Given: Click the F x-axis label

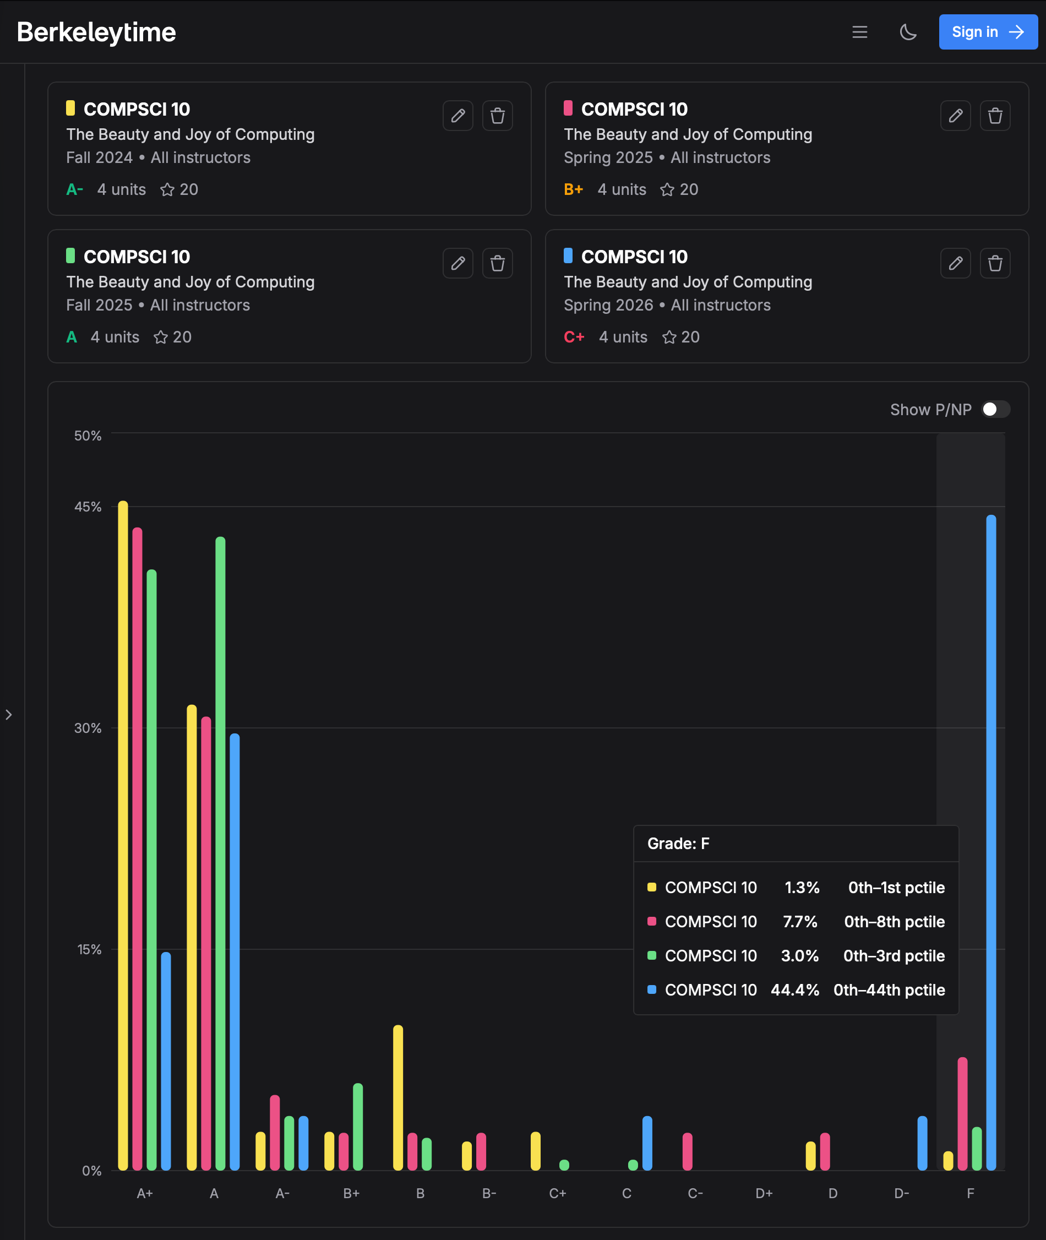Looking at the screenshot, I should tap(970, 1193).
